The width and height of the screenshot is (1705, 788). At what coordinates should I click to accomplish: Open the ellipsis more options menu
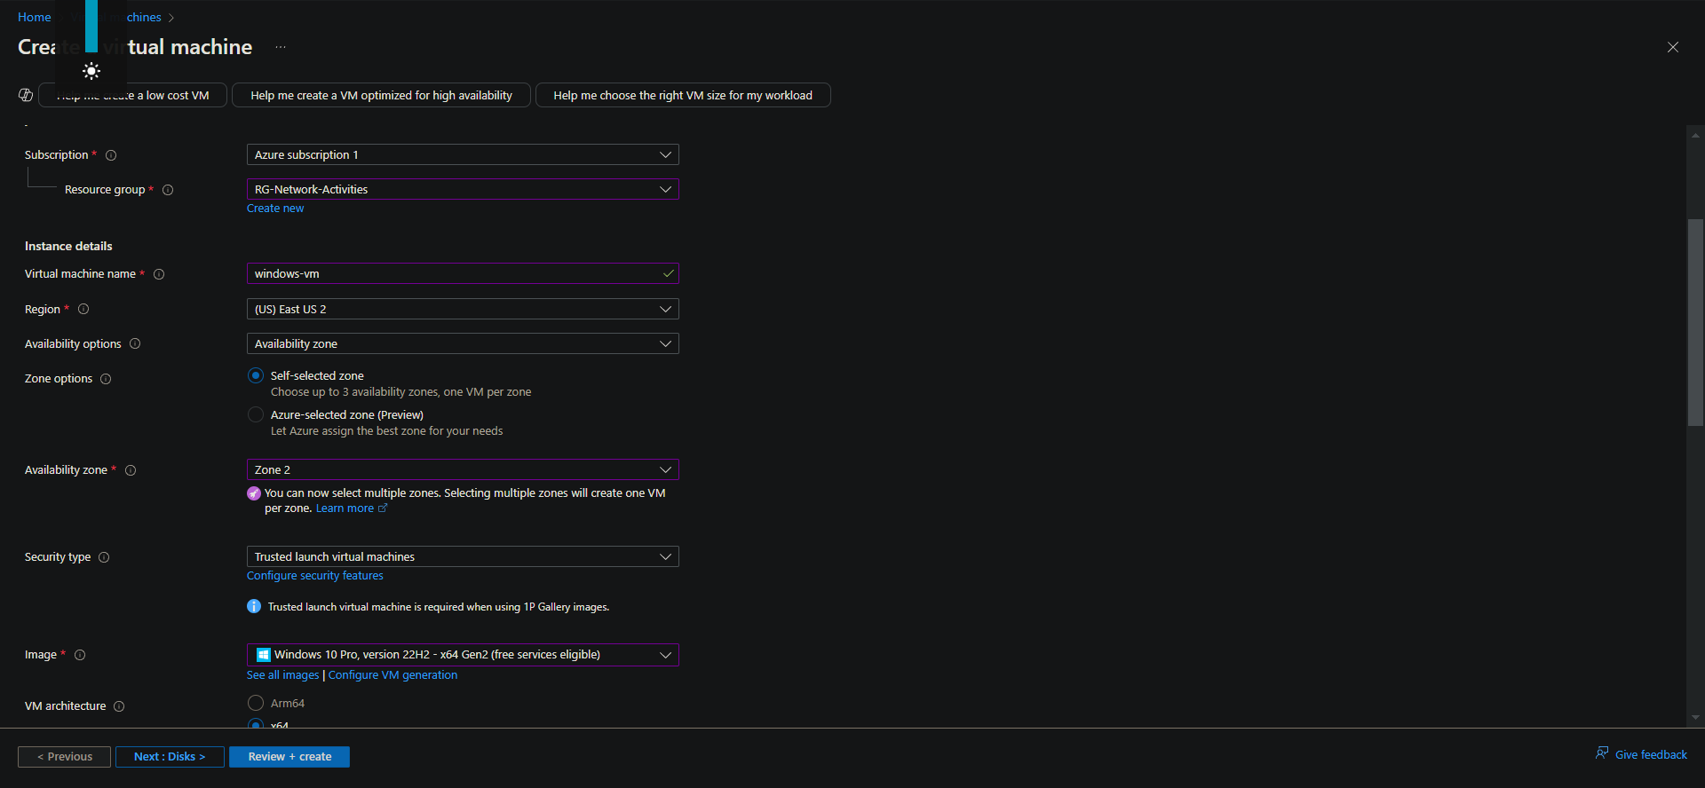tap(281, 47)
